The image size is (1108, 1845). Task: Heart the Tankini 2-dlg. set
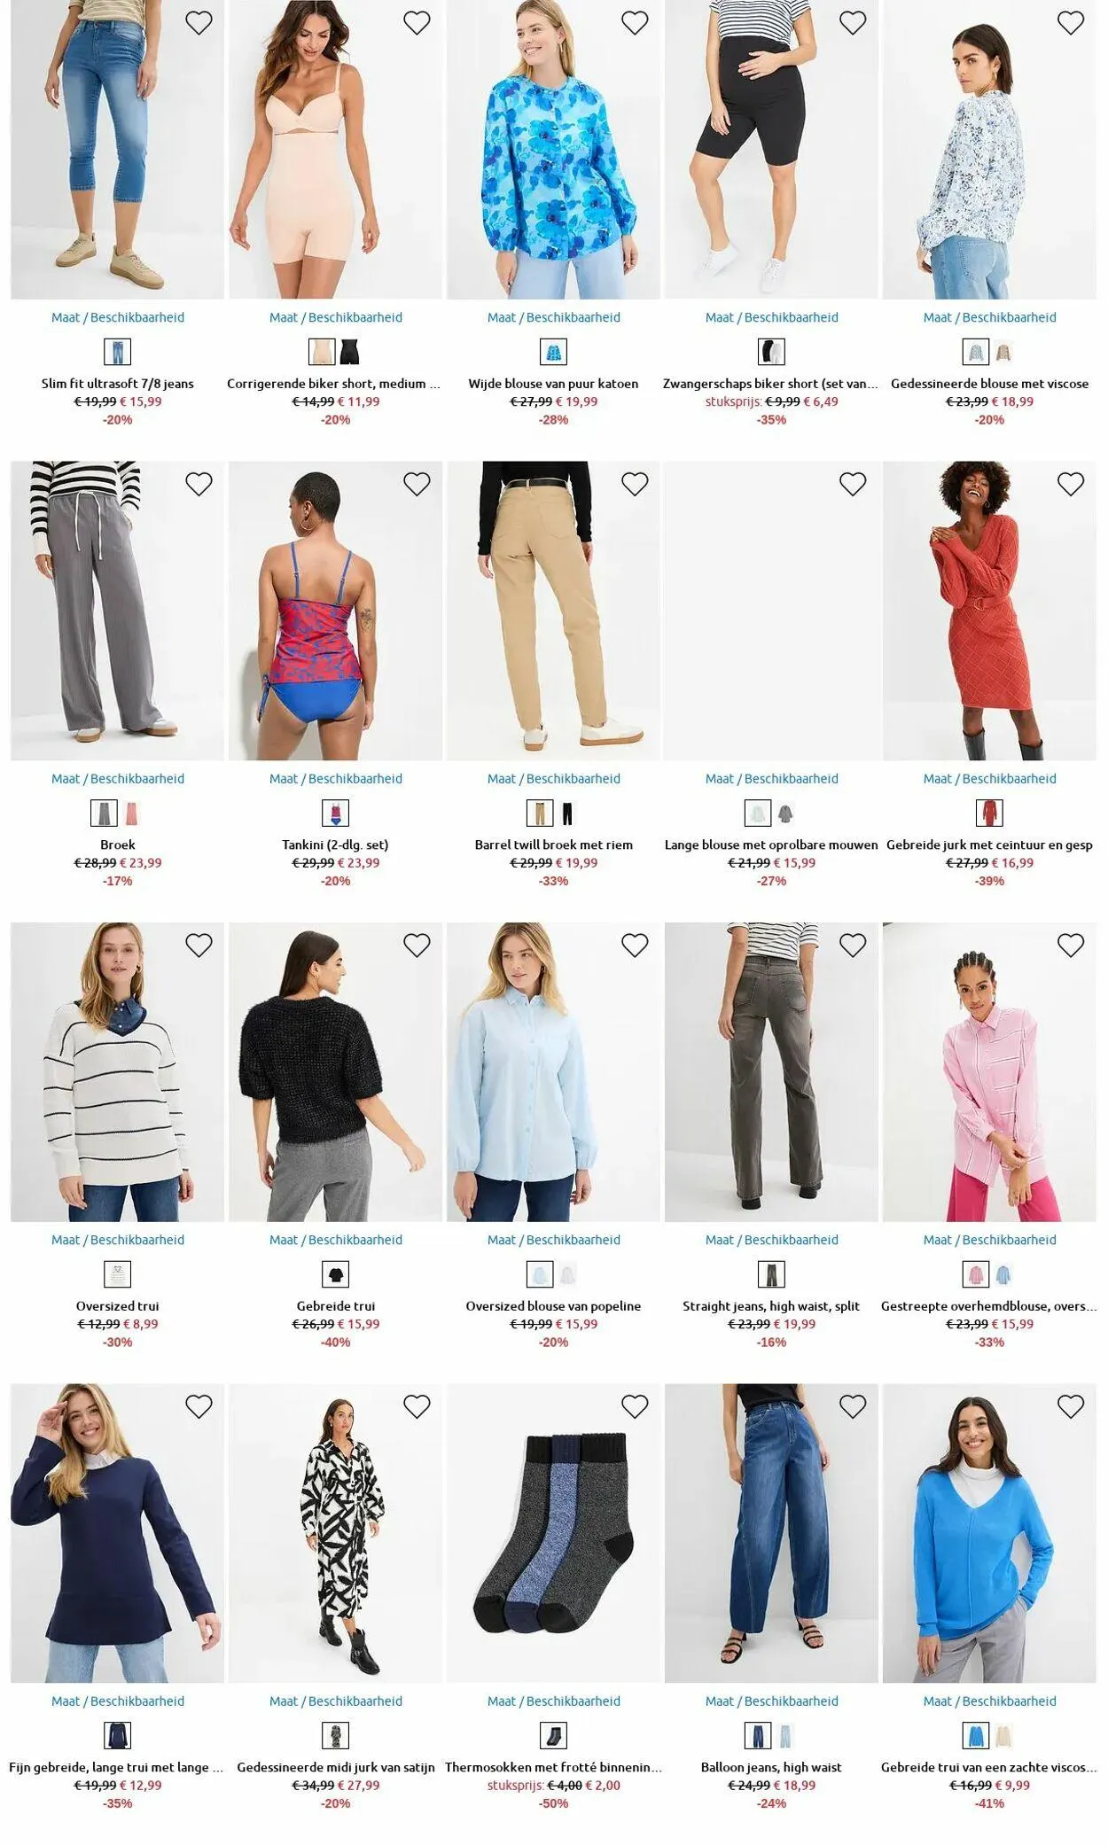417,484
